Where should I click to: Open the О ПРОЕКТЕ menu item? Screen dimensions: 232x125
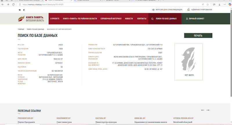[55, 19]
